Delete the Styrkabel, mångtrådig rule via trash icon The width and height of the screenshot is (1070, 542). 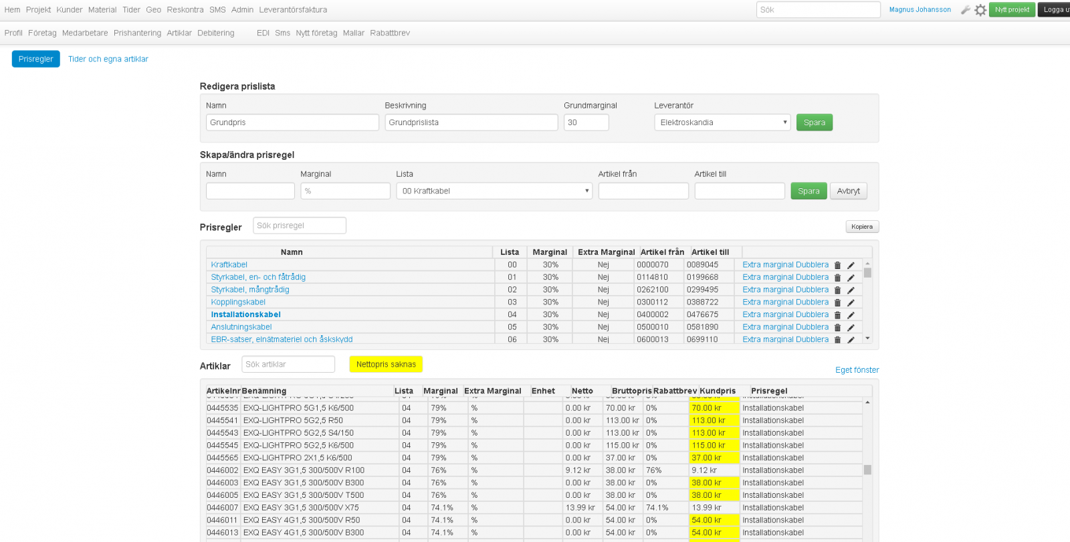click(x=837, y=290)
